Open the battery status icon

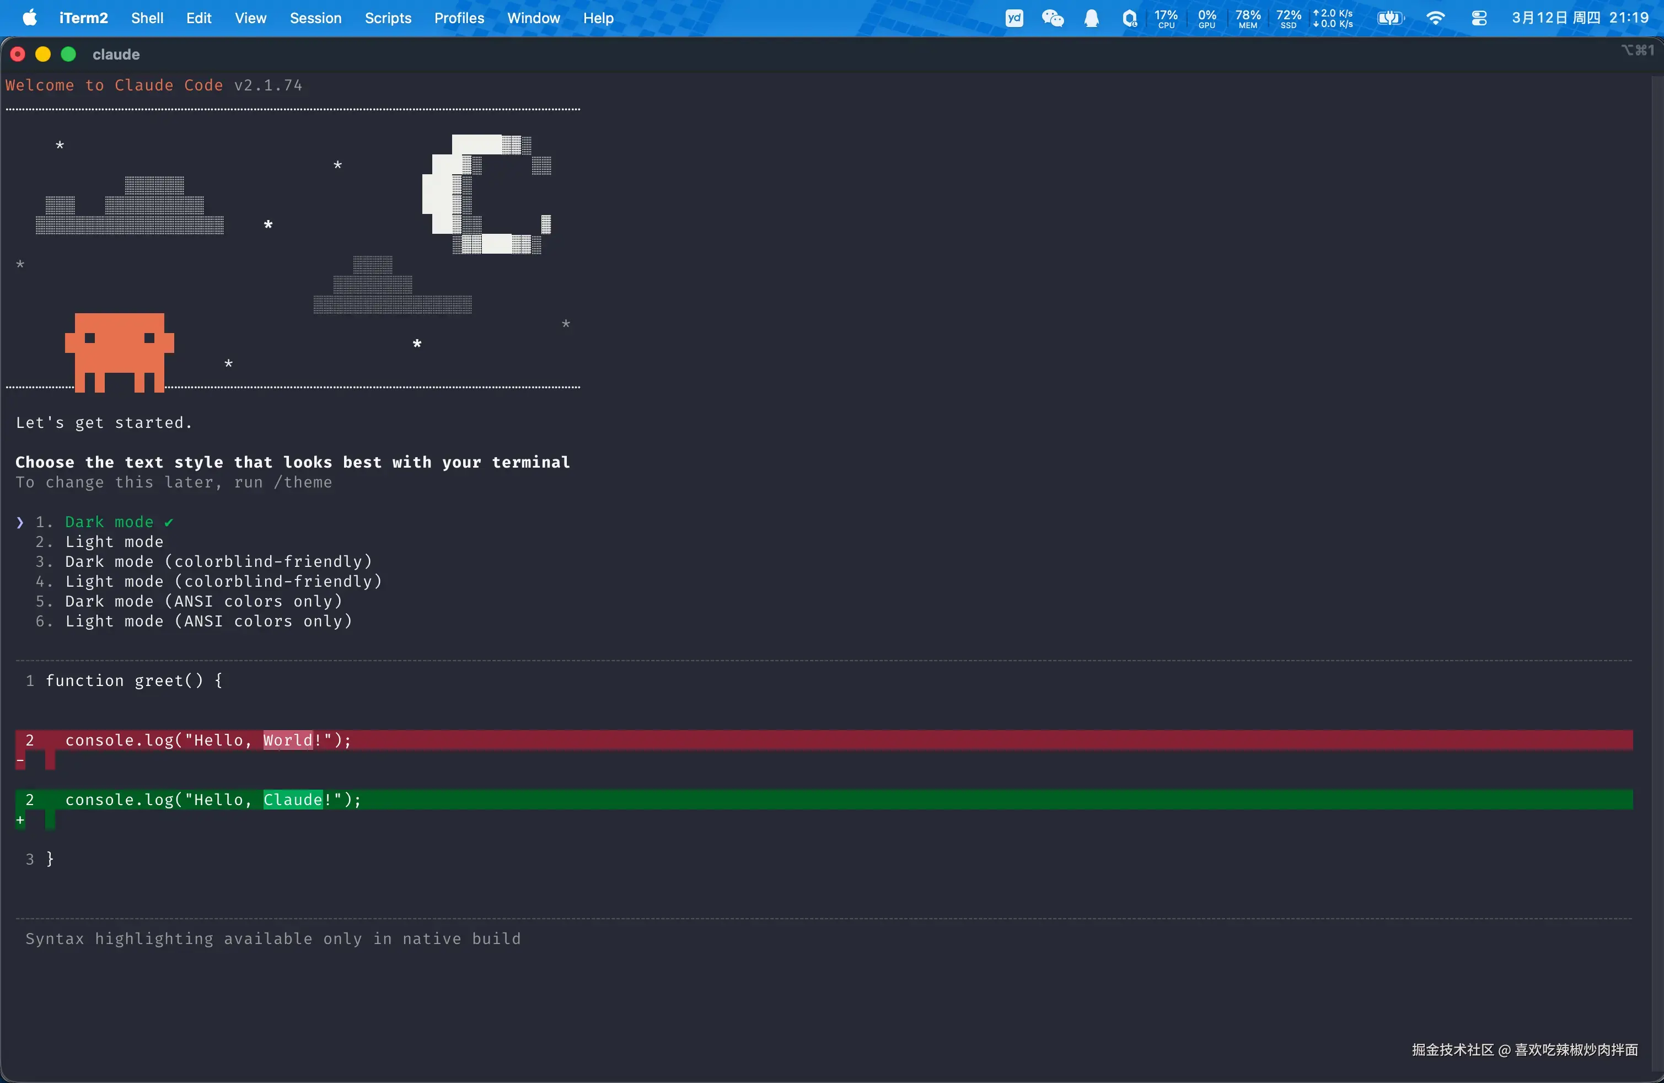tap(1390, 18)
